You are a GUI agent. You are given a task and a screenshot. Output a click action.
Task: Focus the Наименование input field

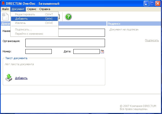click(82, 33)
